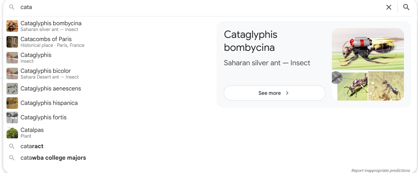Clear the search text with X icon
This screenshot has width=418, height=173.
click(x=388, y=7)
